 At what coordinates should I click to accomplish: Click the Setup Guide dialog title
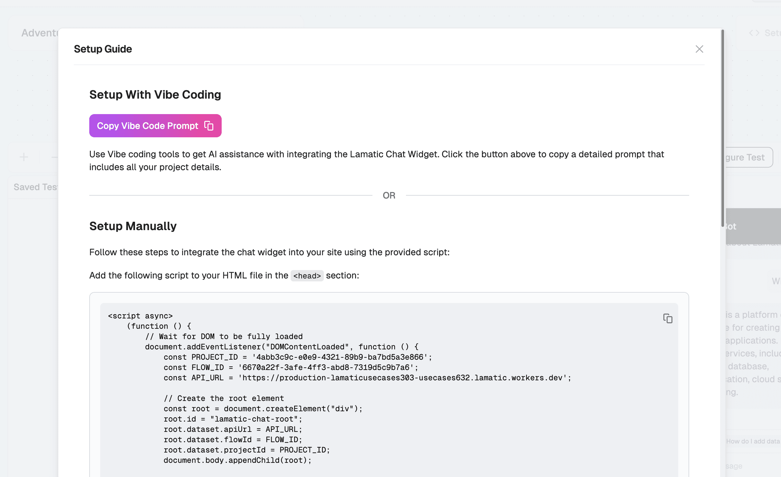click(103, 49)
